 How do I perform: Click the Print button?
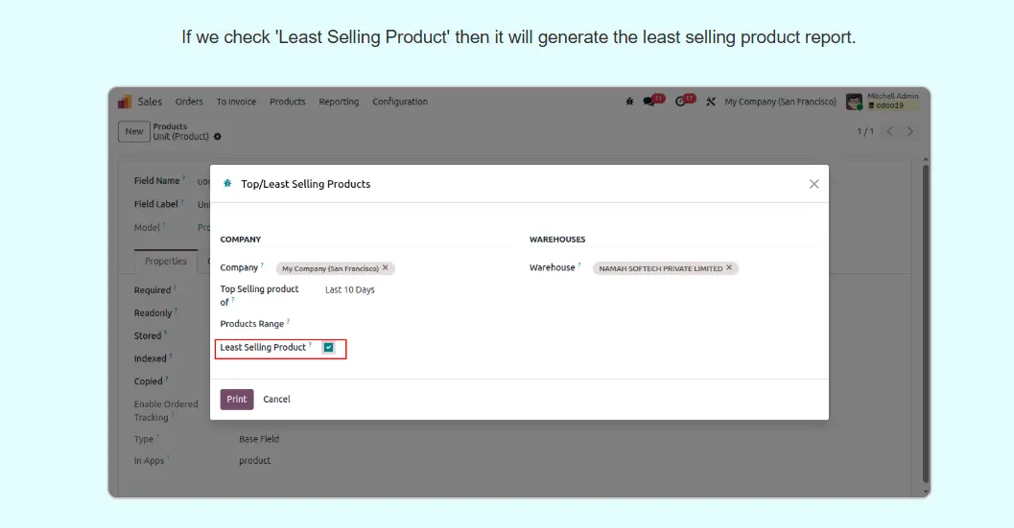(x=237, y=400)
